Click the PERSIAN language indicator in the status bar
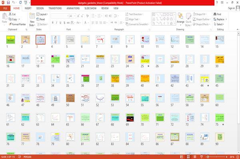The height and width of the screenshot is (159, 240). pos(27,157)
